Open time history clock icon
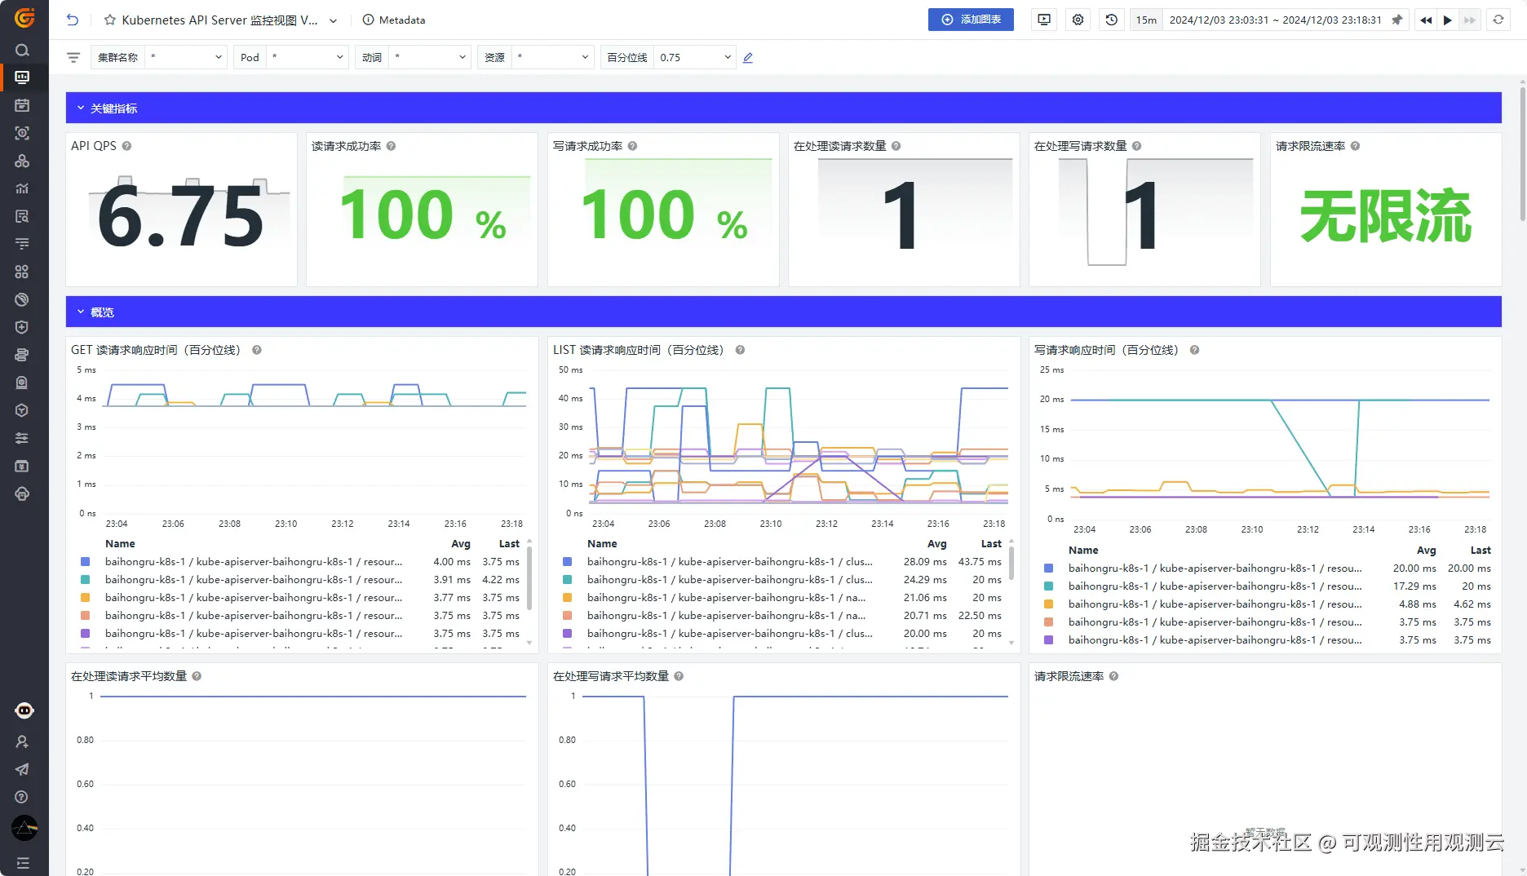Screen dimensions: 1527x876 [1111, 20]
